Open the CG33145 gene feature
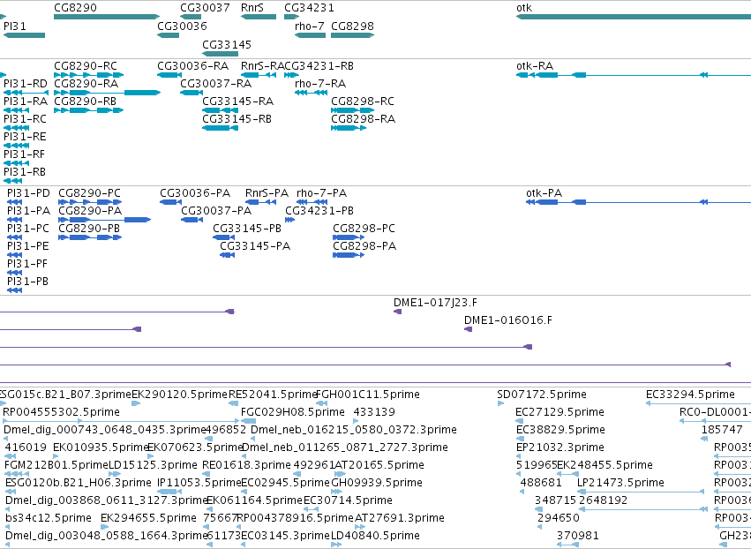The height and width of the screenshot is (549, 751). pos(220,54)
